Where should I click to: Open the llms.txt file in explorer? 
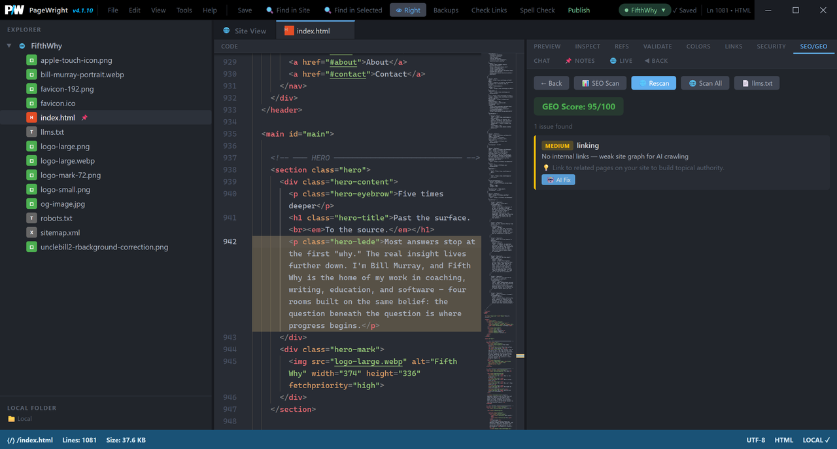pyautogui.click(x=52, y=132)
